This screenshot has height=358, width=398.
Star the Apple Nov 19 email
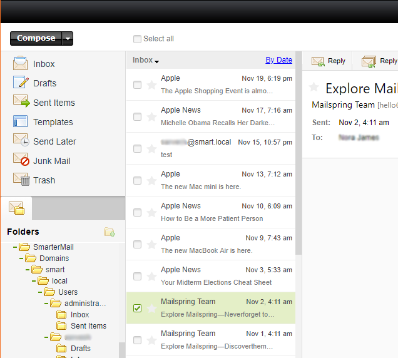tap(151, 84)
